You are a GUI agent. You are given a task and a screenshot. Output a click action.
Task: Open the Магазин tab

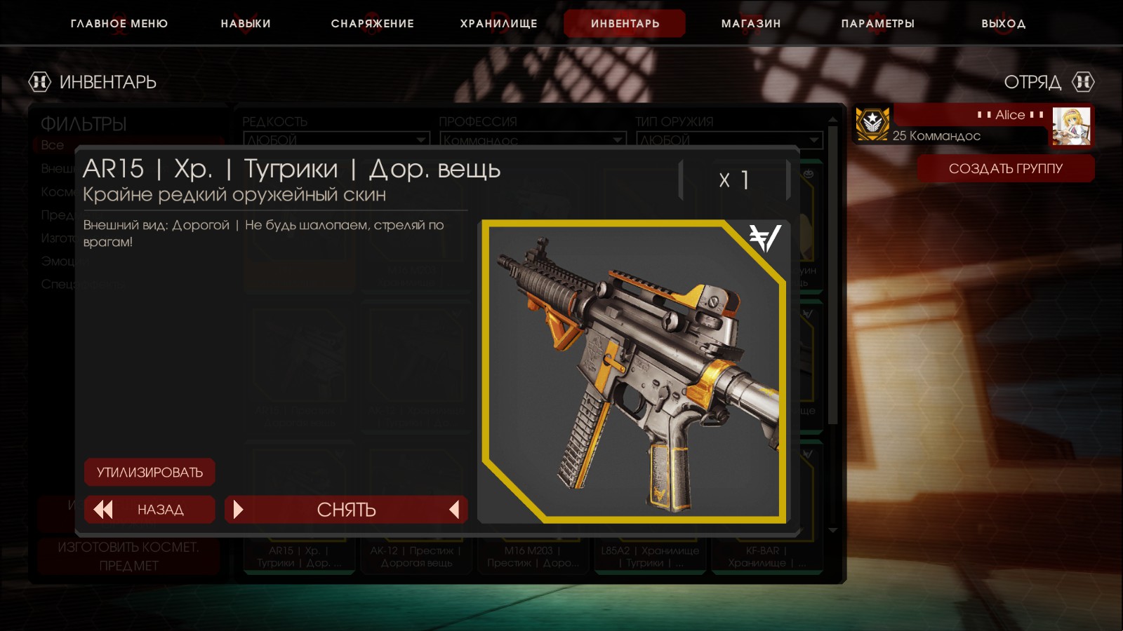click(x=751, y=23)
